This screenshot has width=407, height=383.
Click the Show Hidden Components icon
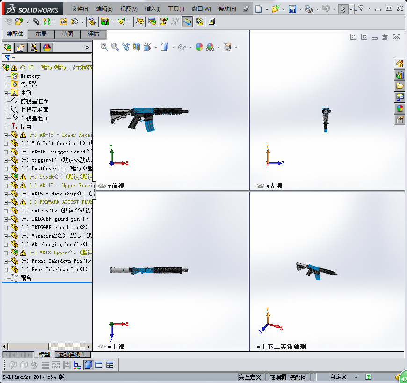coord(93,22)
